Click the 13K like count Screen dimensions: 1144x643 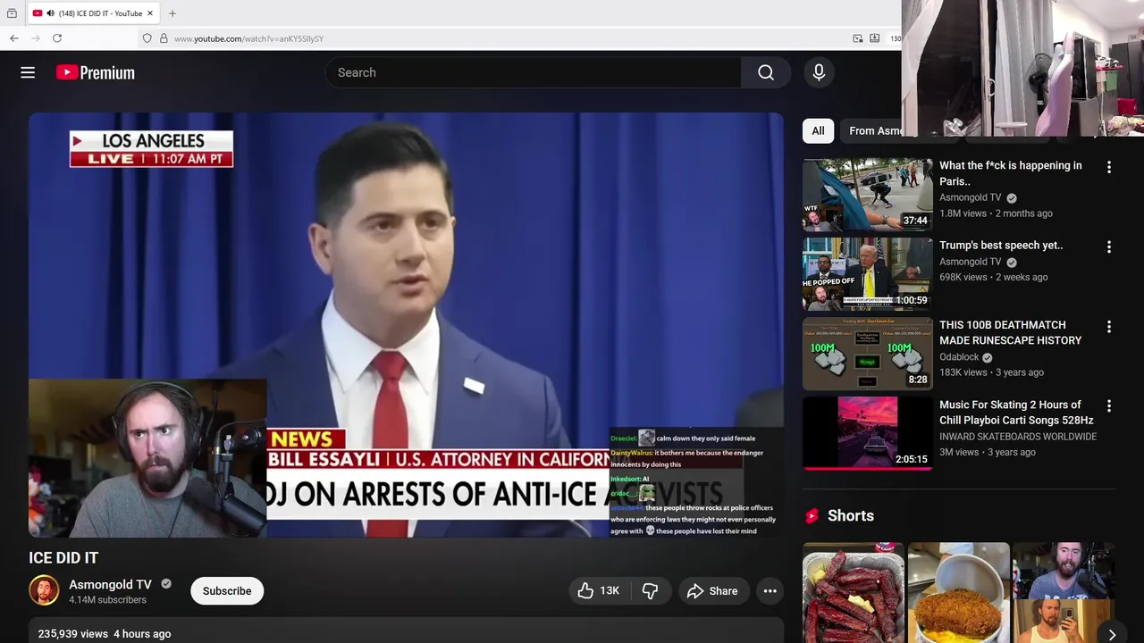(610, 590)
